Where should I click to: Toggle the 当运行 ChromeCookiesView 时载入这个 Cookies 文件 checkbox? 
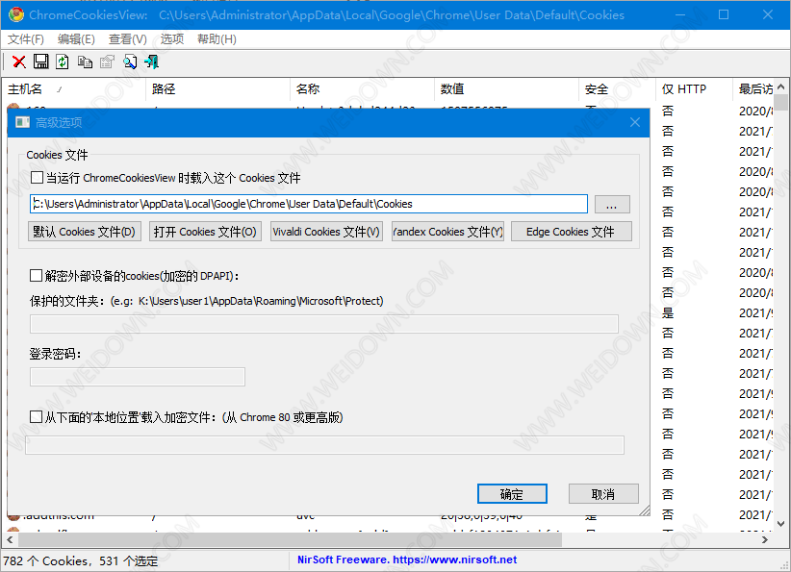37,178
